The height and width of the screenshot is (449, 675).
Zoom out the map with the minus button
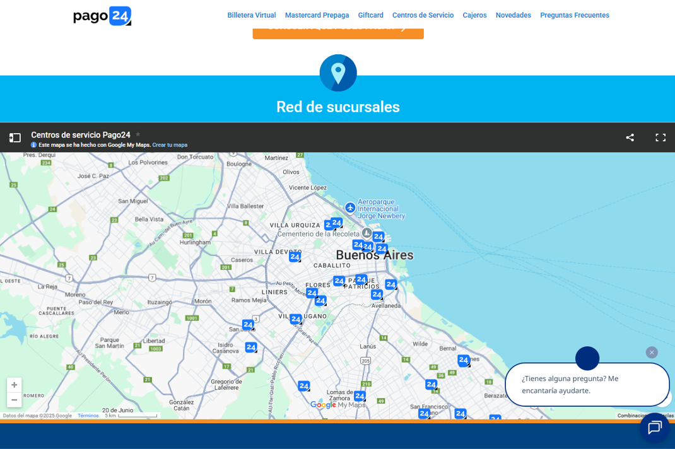click(15, 400)
